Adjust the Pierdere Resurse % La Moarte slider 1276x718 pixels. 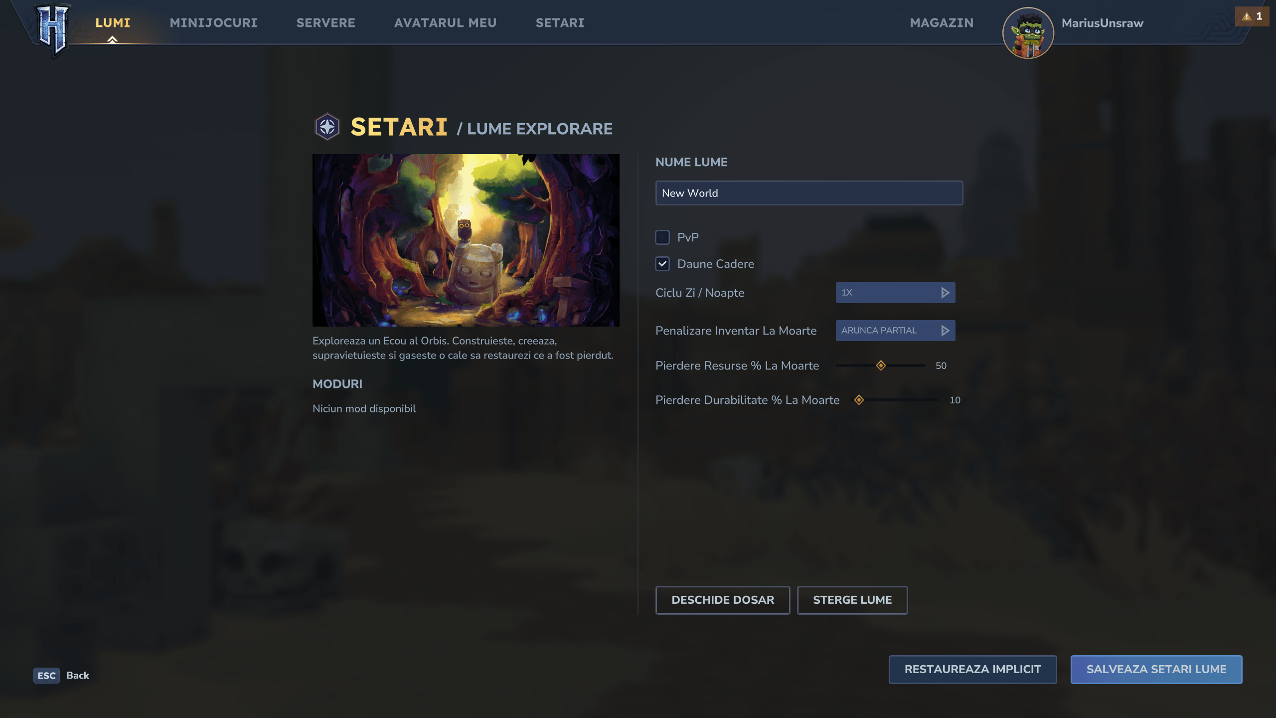point(881,365)
